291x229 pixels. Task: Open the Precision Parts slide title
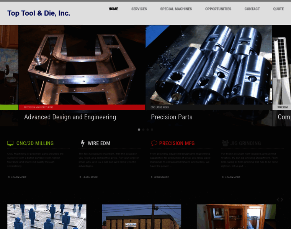click(x=172, y=117)
